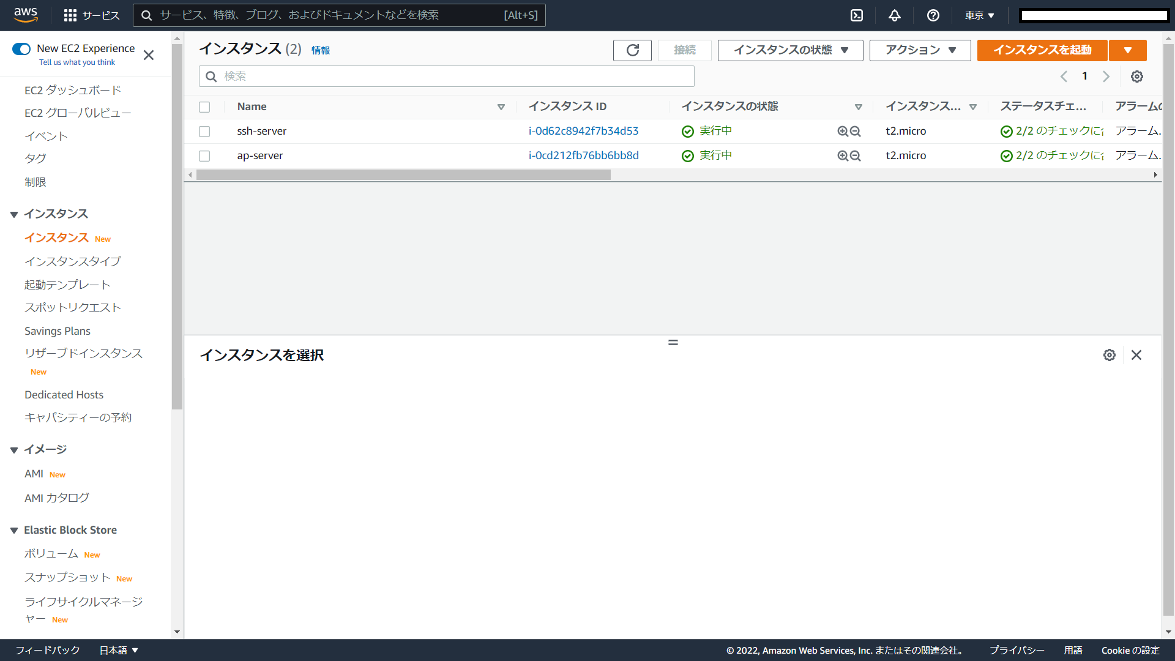1175x661 pixels.
Task: Open the instance state dropdown
Action: (790, 50)
